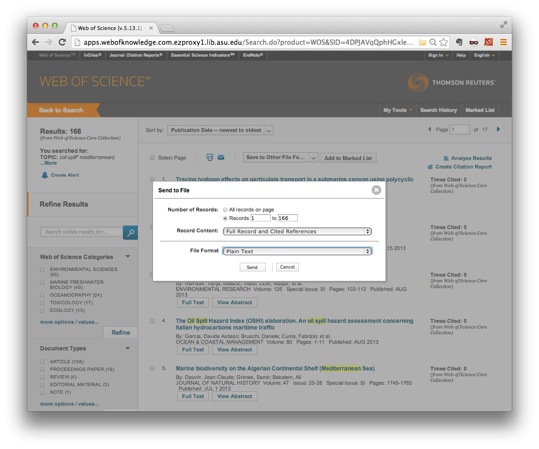Screen dimensions: 539x449
Task: Click the mask extension icon
Action: [474, 42]
